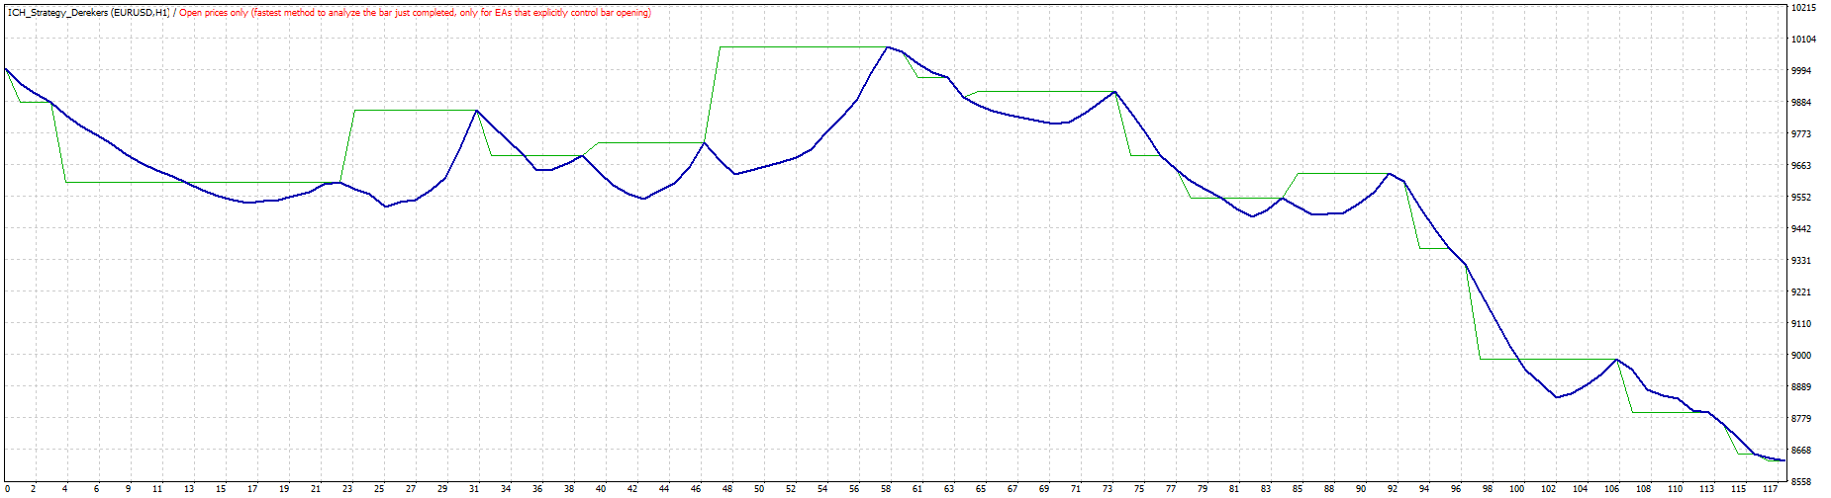Select trade number 54 on the bottom axis
1831x498 pixels.
click(822, 489)
